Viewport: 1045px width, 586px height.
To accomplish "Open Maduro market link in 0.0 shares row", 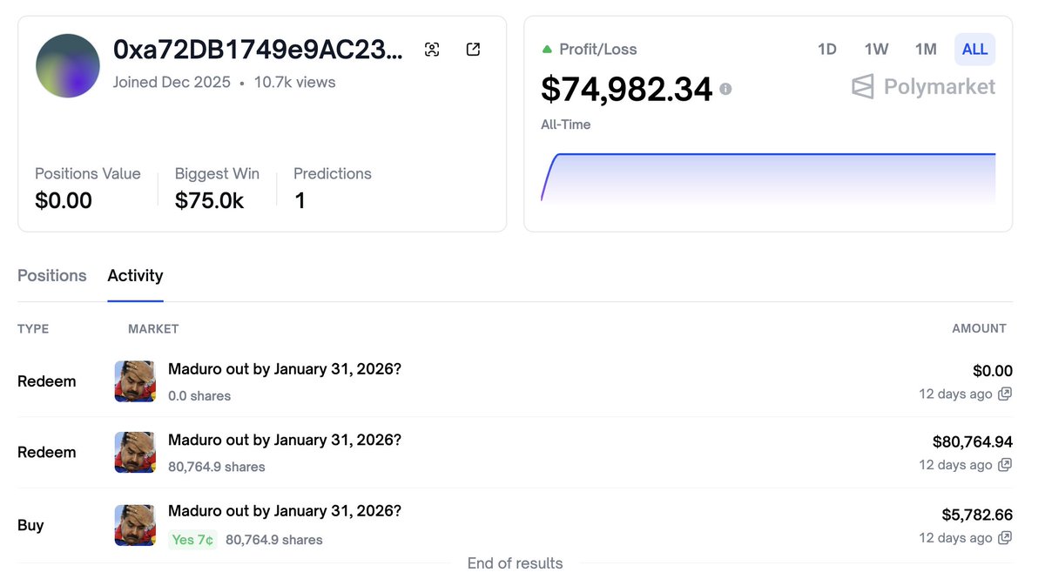I will (285, 369).
